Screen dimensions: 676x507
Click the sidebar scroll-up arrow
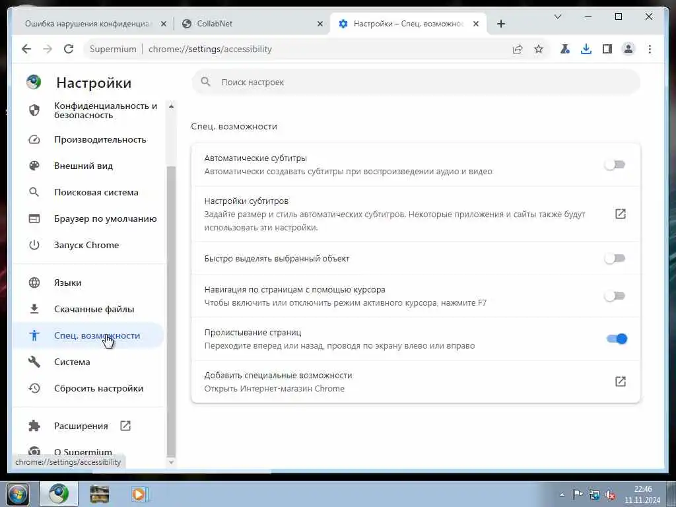171,106
